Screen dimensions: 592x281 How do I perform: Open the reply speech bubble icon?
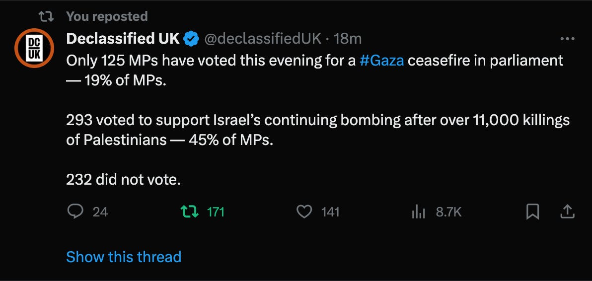[x=75, y=211]
